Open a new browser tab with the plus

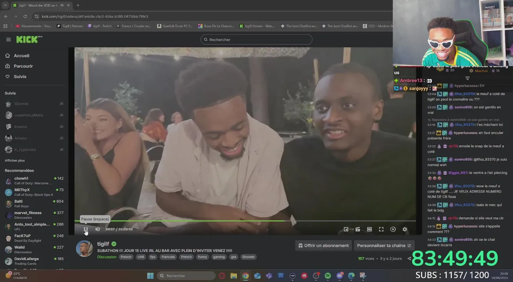click(x=78, y=5)
